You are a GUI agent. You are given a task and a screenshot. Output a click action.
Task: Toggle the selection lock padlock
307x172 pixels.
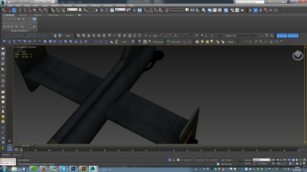(x=174, y=160)
